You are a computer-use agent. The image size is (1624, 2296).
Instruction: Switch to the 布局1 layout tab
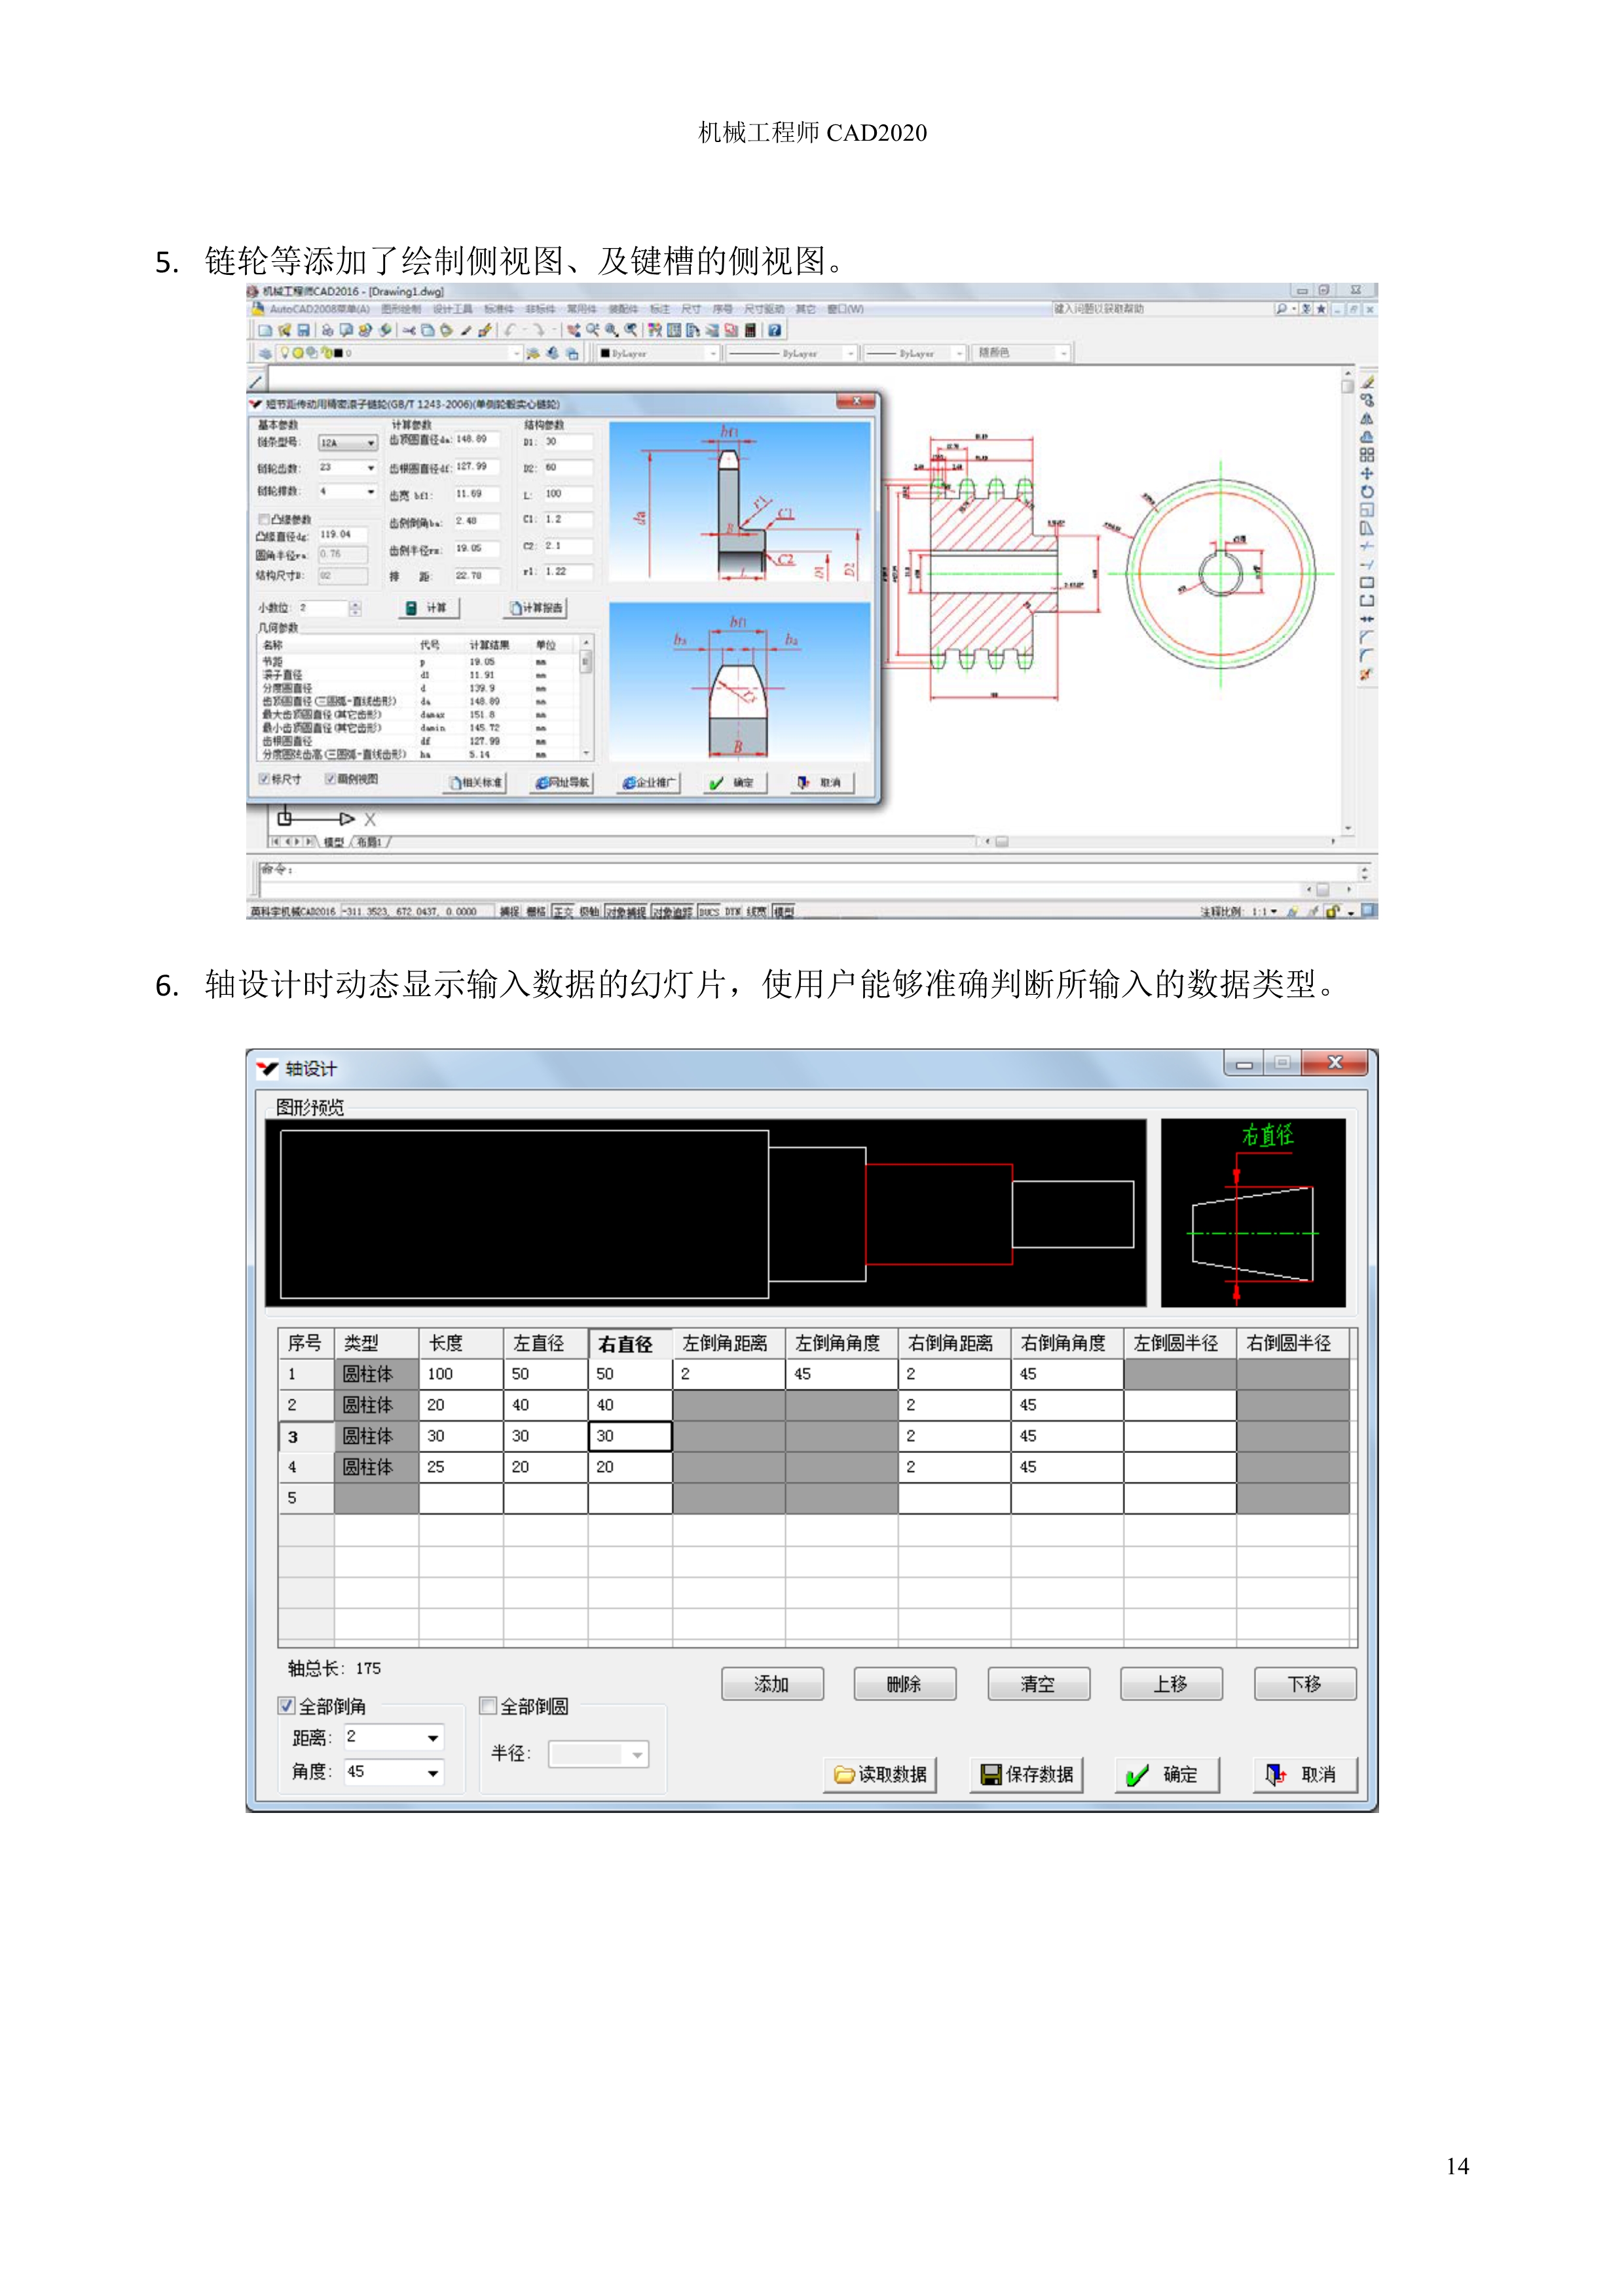pos(369,842)
